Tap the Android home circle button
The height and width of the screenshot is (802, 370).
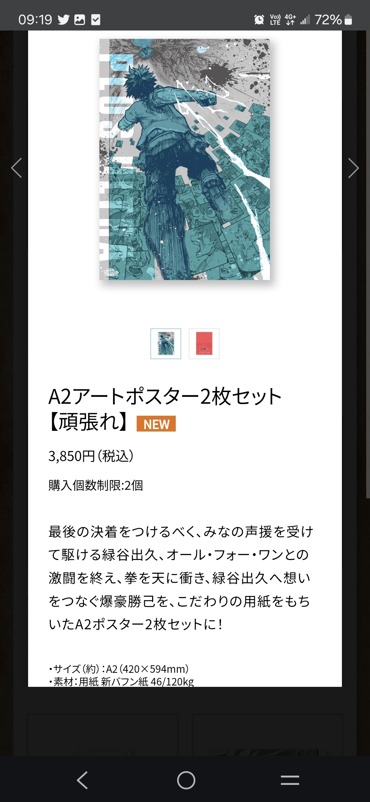[186, 780]
